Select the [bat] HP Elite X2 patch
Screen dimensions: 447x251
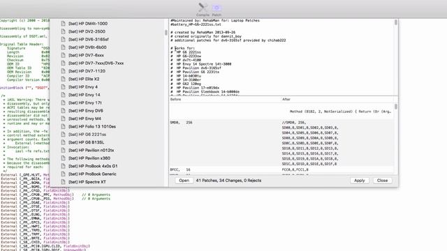[x=84, y=79]
